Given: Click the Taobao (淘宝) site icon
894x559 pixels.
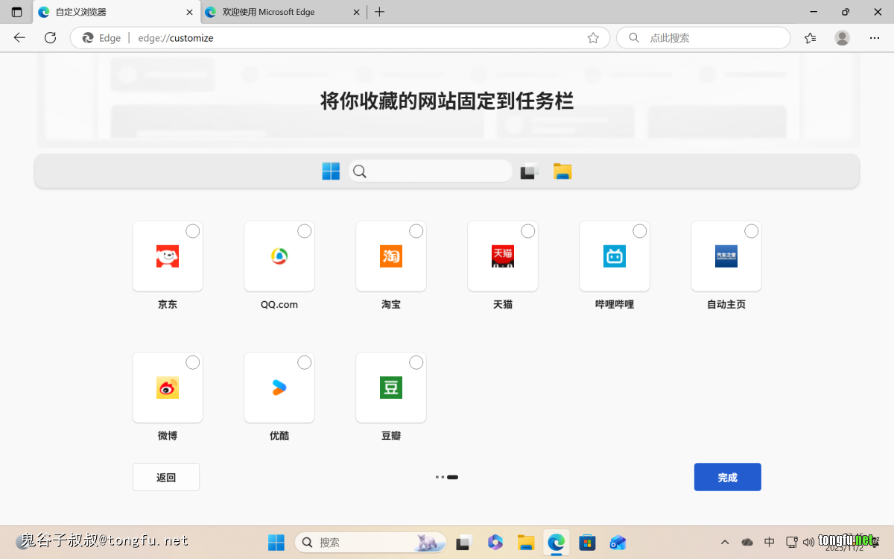Looking at the screenshot, I should tap(391, 256).
